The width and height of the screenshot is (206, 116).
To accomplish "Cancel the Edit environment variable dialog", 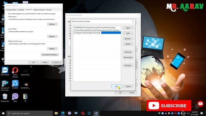I will click(x=128, y=86).
